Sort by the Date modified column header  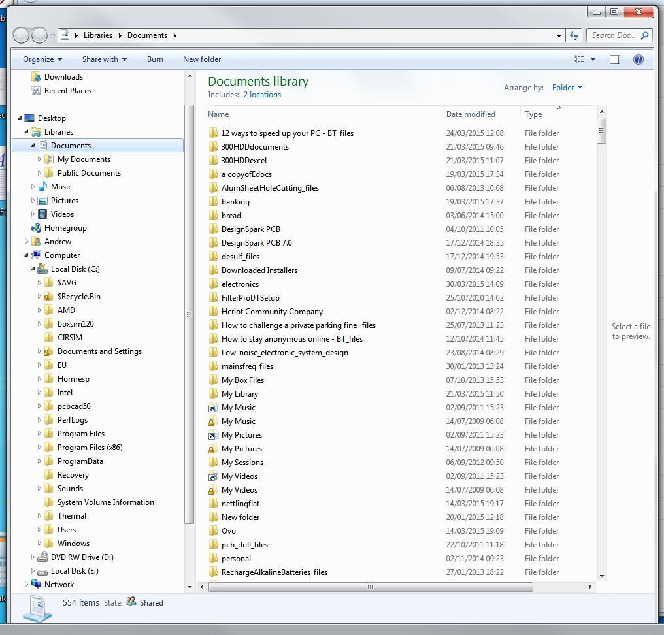point(482,114)
